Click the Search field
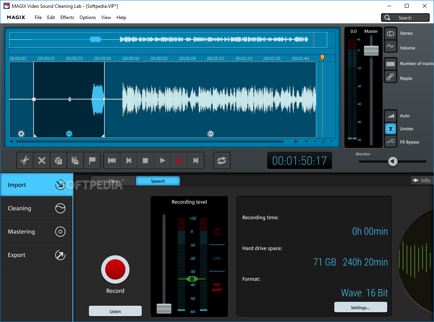Image resolution: width=434 pixels, height=322 pixels. 405,18
